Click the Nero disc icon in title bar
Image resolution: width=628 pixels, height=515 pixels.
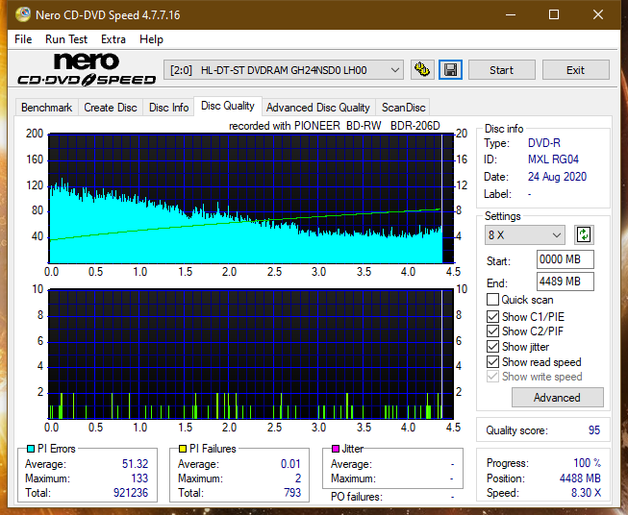23,14
